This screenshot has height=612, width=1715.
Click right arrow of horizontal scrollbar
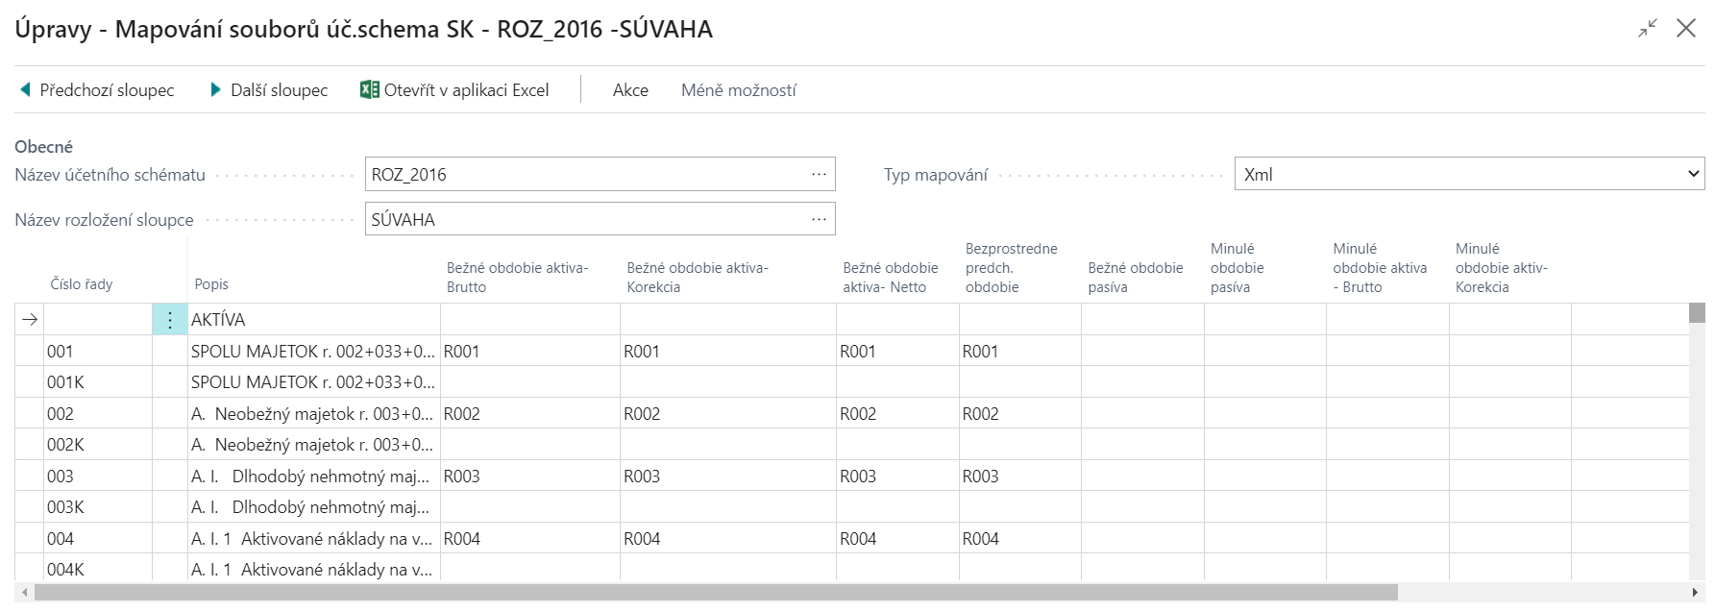tap(1695, 592)
